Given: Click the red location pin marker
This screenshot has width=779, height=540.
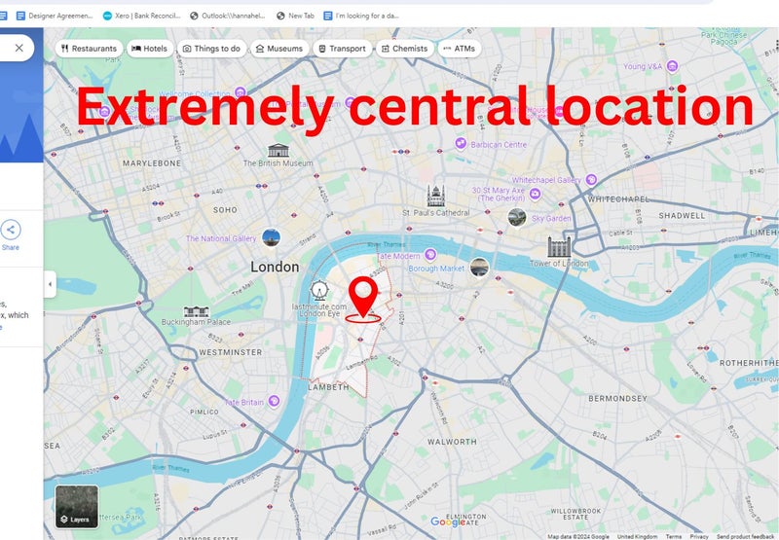Looking at the screenshot, I should pos(363,297).
